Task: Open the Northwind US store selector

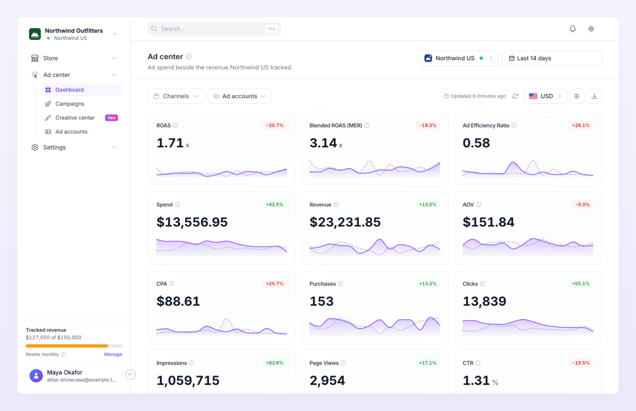Action: pos(459,58)
